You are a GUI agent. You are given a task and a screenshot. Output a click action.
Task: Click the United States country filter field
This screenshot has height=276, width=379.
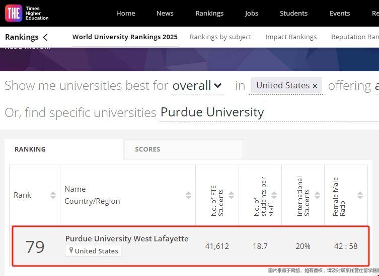click(x=286, y=86)
